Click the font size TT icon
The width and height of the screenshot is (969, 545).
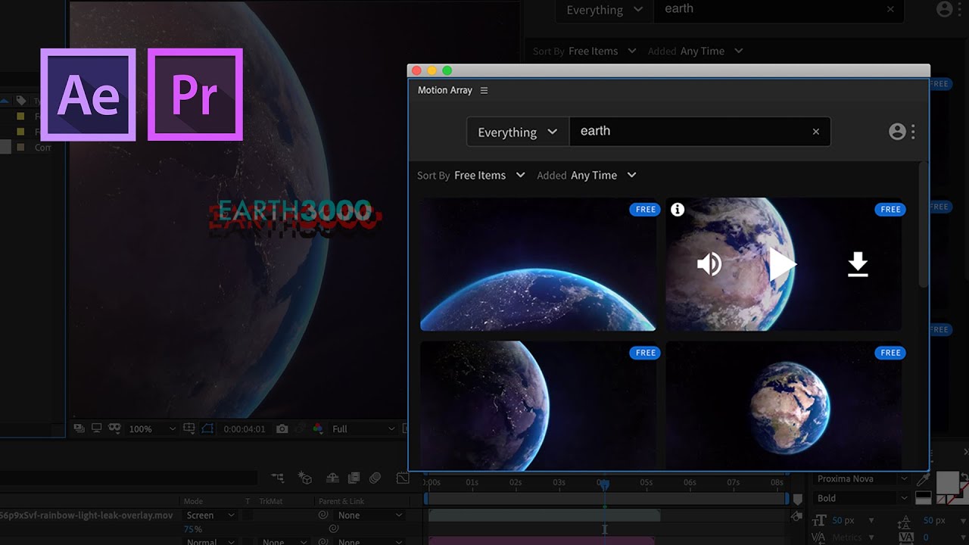[x=820, y=521]
